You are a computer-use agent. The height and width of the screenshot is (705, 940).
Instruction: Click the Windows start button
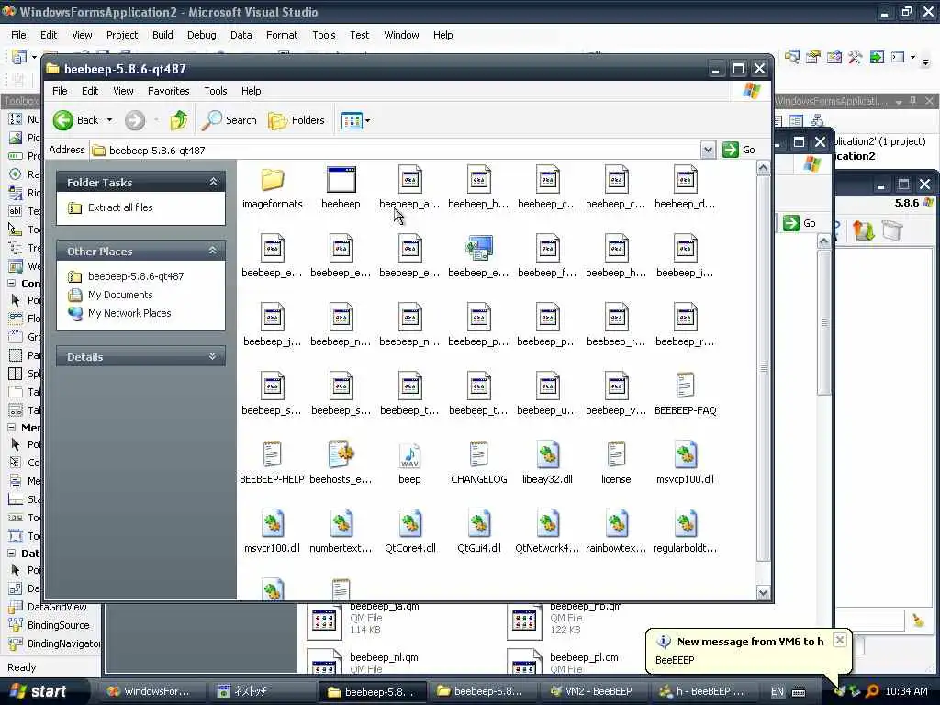click(x=40, y=691)
